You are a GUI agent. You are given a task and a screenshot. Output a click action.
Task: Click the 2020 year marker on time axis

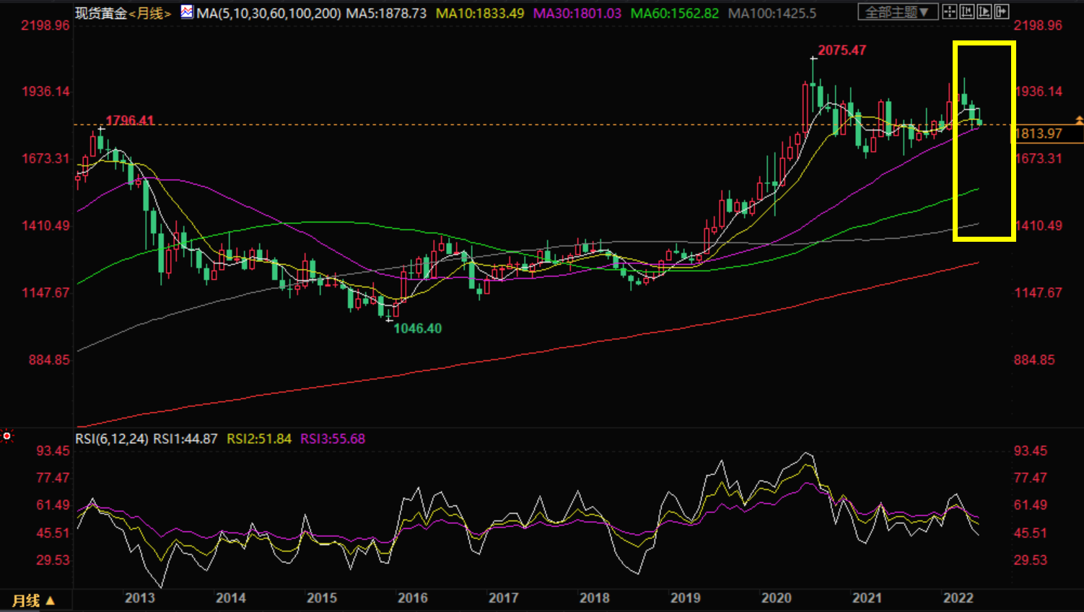tap(776, 598)
